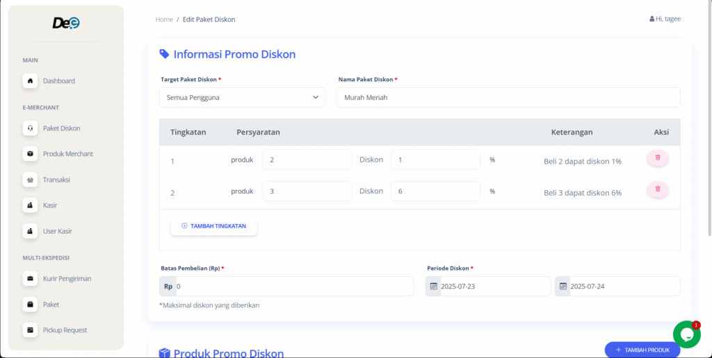Viewport: 712px width, 358px height.
Task: Open calendar icon for start date 2025-07-23
Action: [434, 287]
